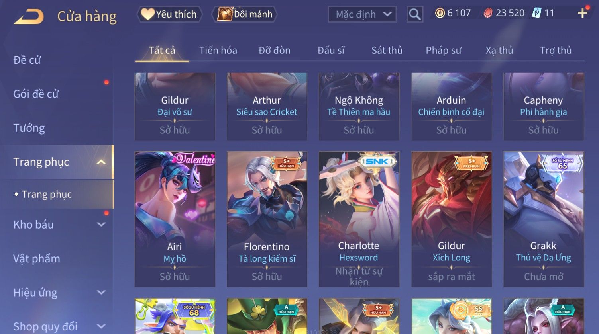
Task: Tap the plus icon to add currency
Action: click(x=583, y=13)
